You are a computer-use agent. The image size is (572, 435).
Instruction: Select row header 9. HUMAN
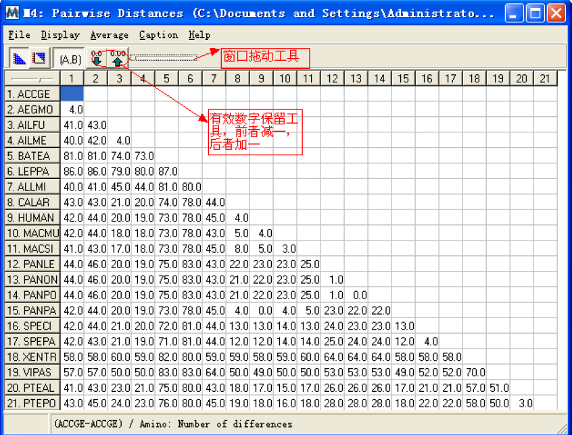[32, 218]
